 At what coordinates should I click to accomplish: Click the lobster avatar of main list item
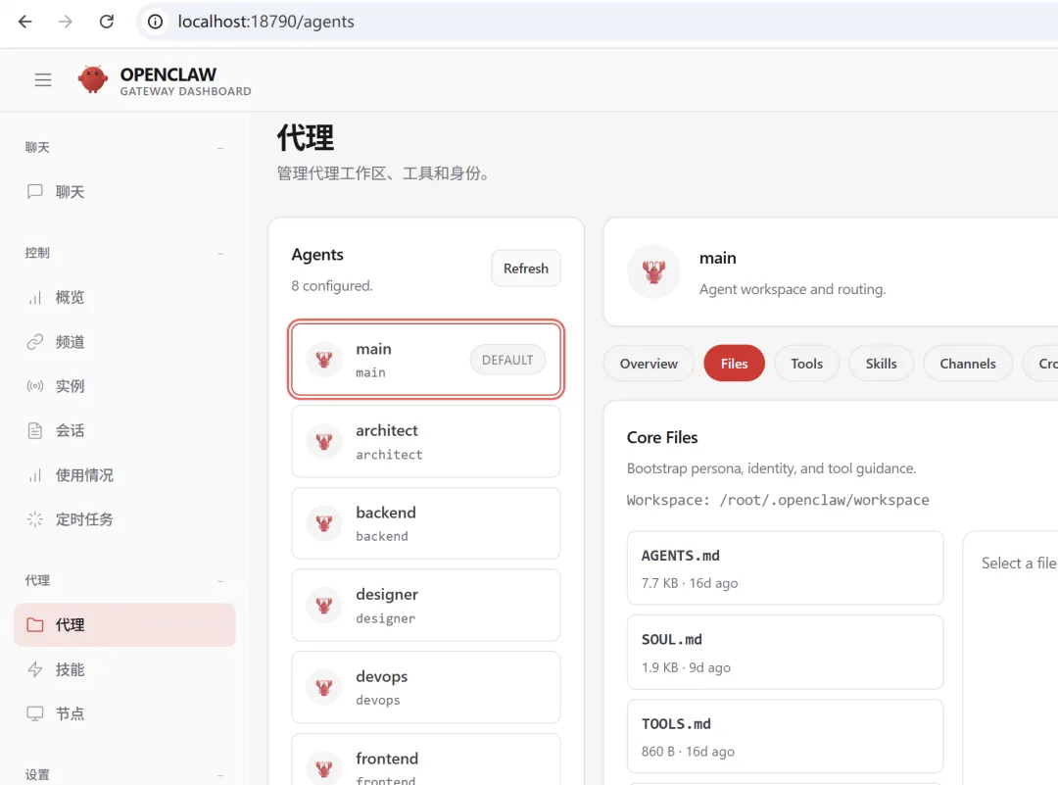pyautogui.click(x=324, y=360)
